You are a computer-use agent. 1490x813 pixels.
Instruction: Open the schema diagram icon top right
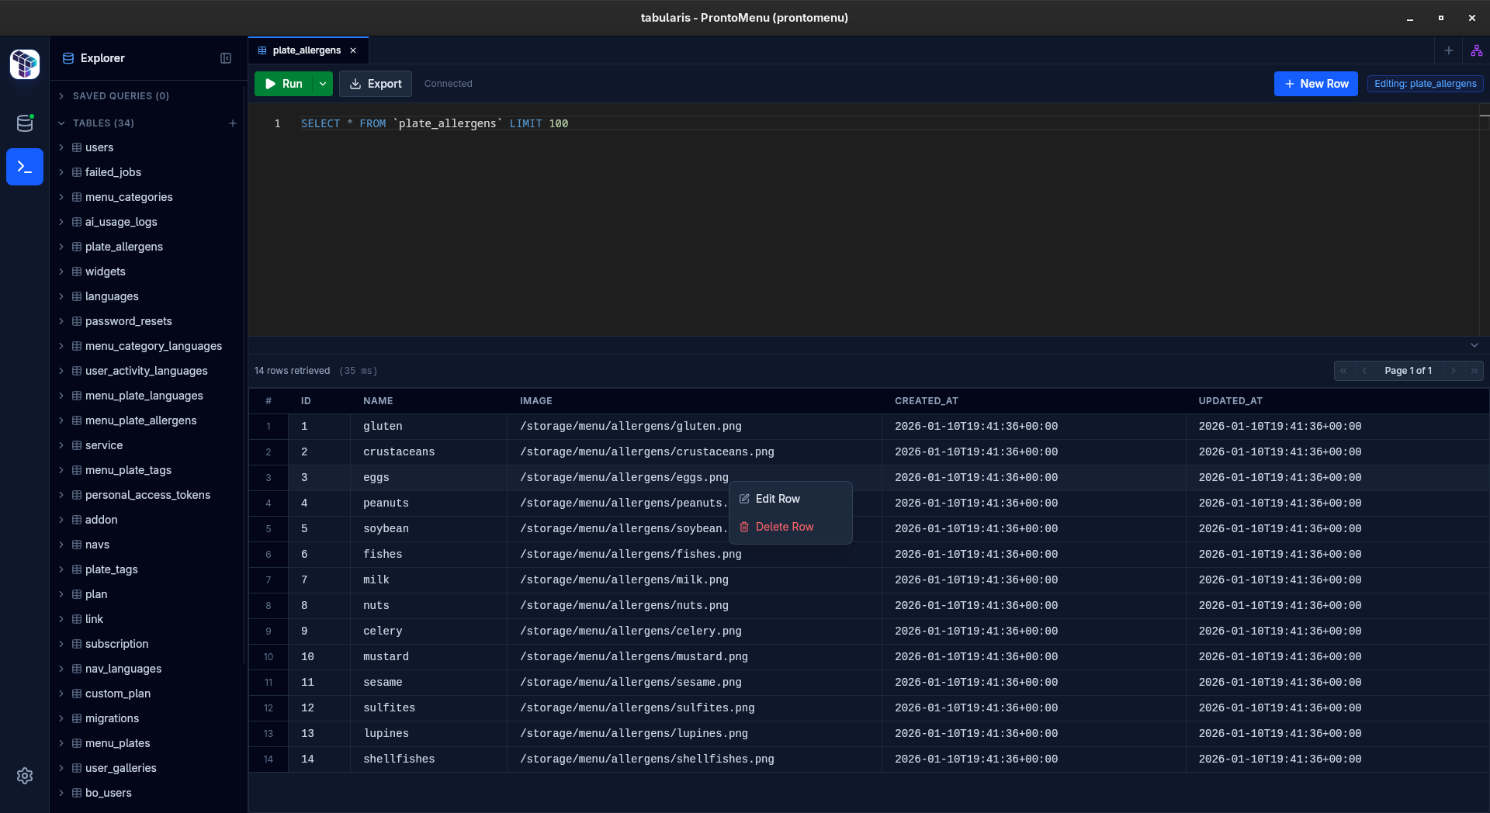(1476, 50)
